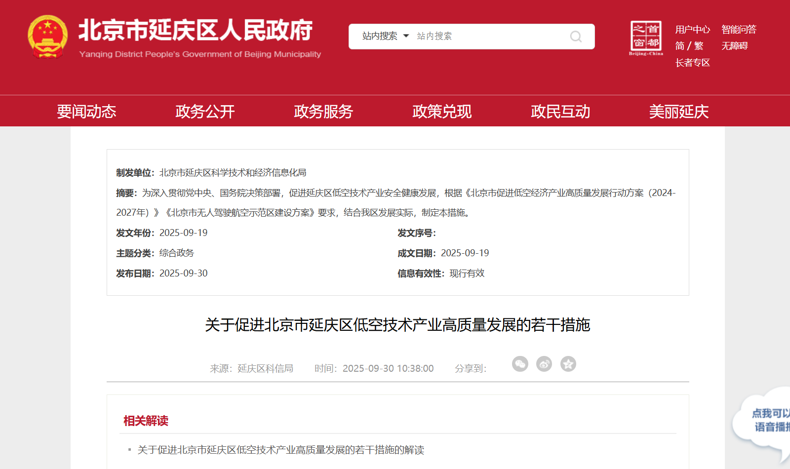Enter 长者专区 elder-friendly mode
Viewport: 790px width, 469px height.
click(692, 63)
